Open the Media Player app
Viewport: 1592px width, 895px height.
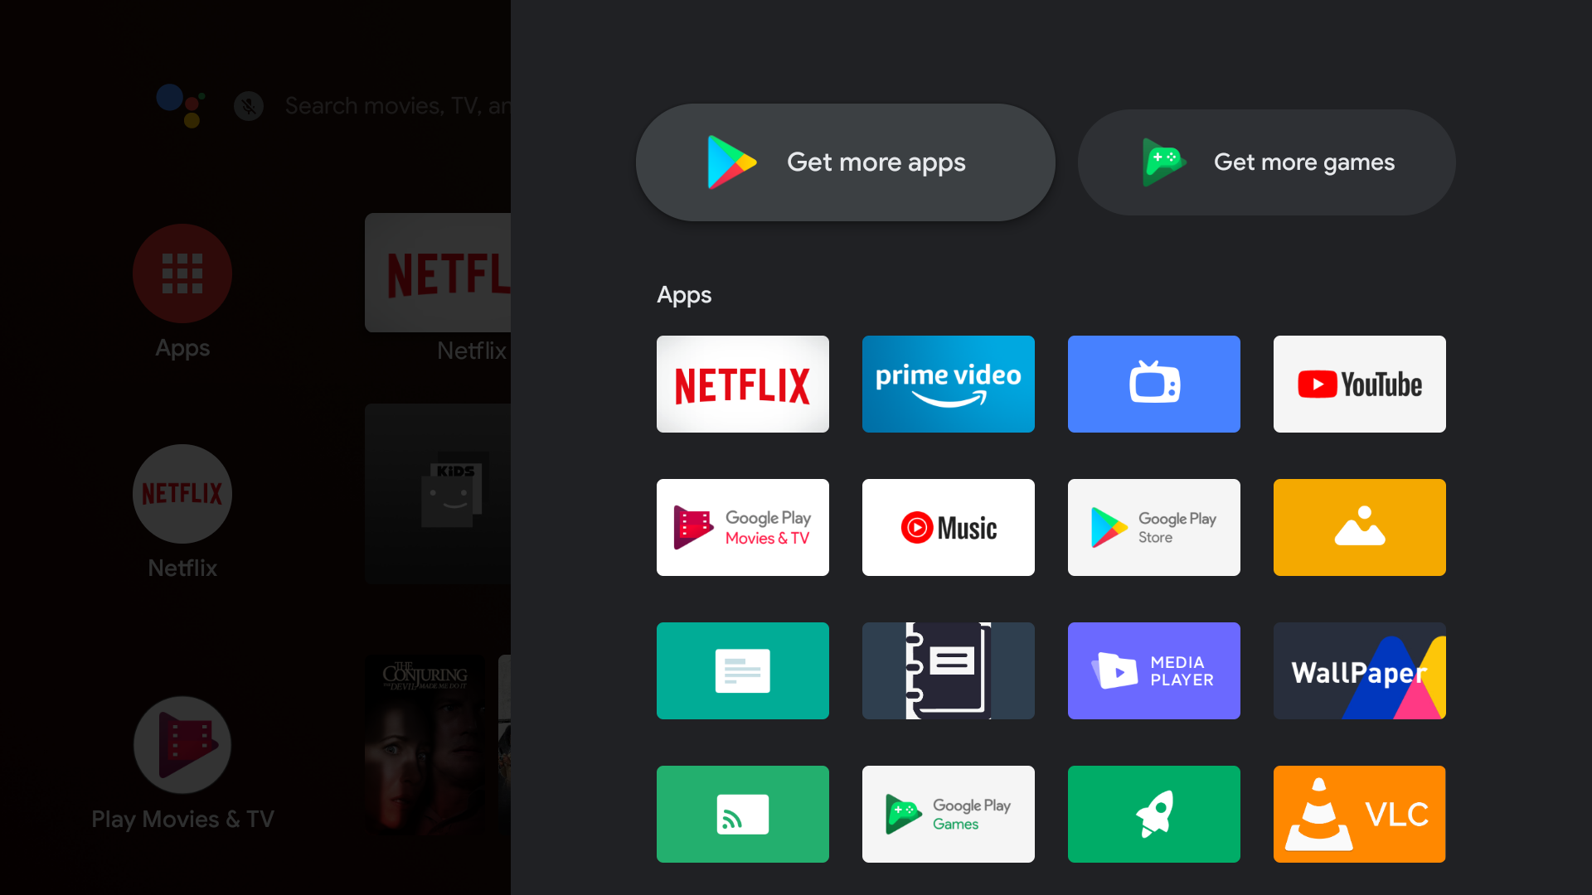pos(1153,670)
